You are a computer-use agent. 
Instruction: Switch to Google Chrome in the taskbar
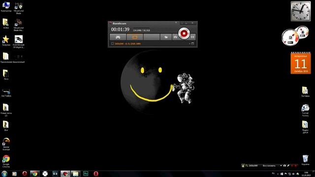click(x=35, y=174)
